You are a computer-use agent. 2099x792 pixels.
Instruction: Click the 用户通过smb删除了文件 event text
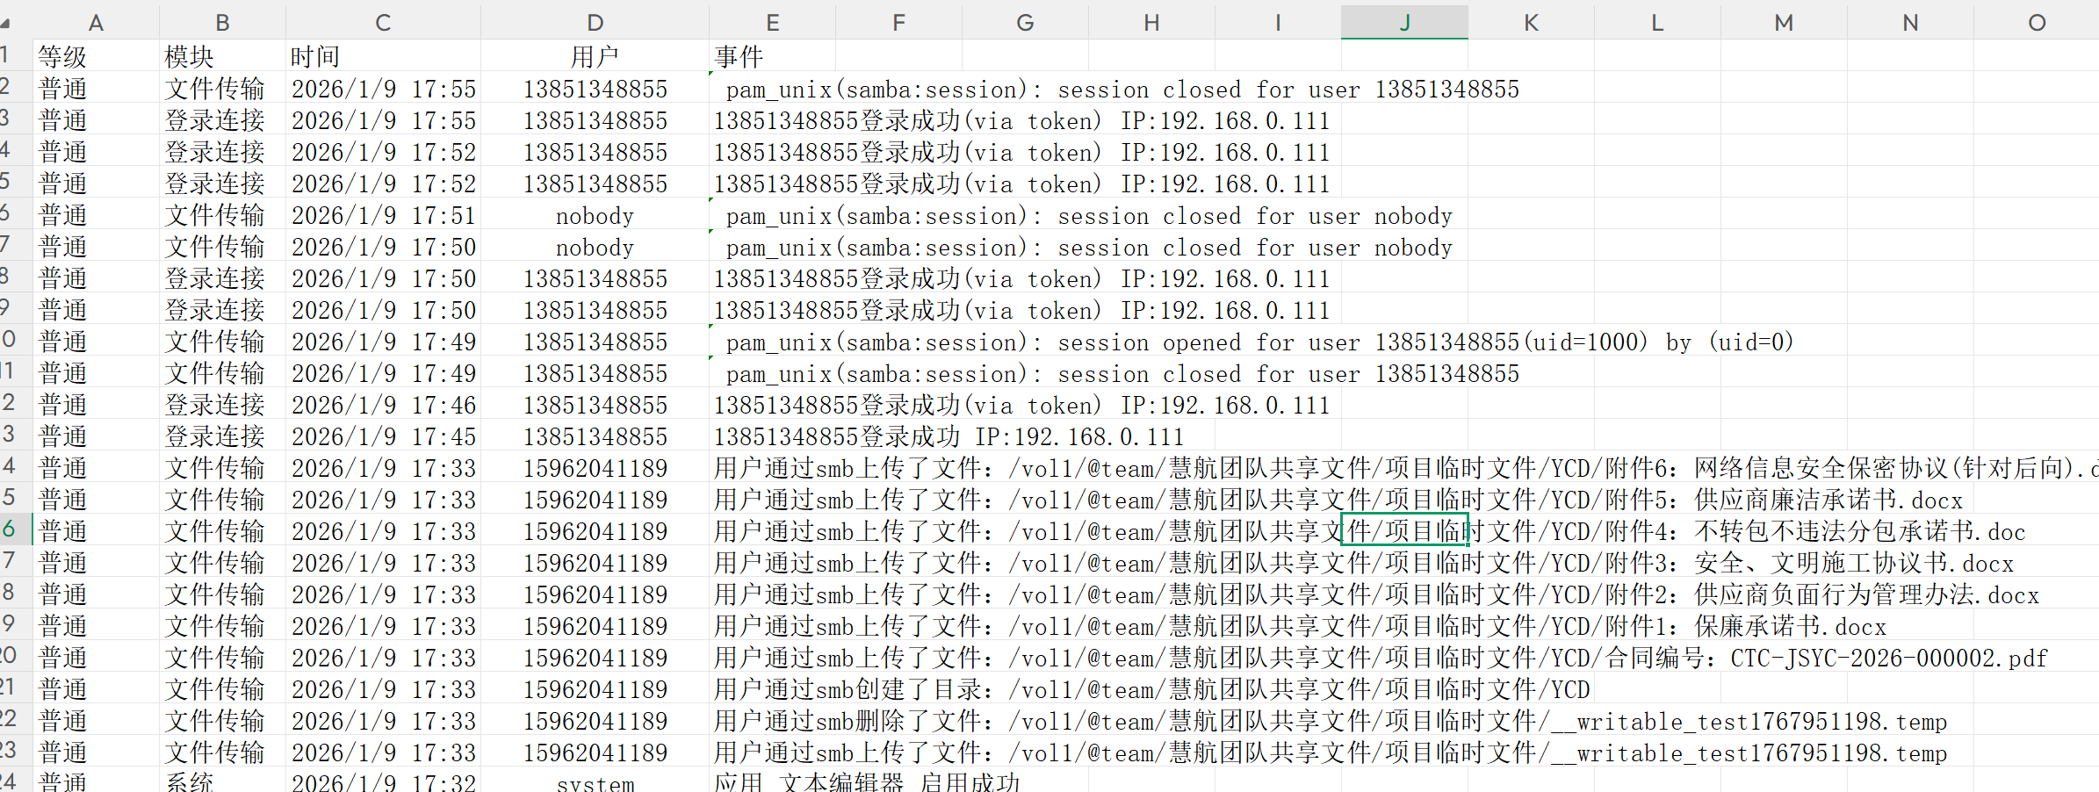[x=1330, y=721]
